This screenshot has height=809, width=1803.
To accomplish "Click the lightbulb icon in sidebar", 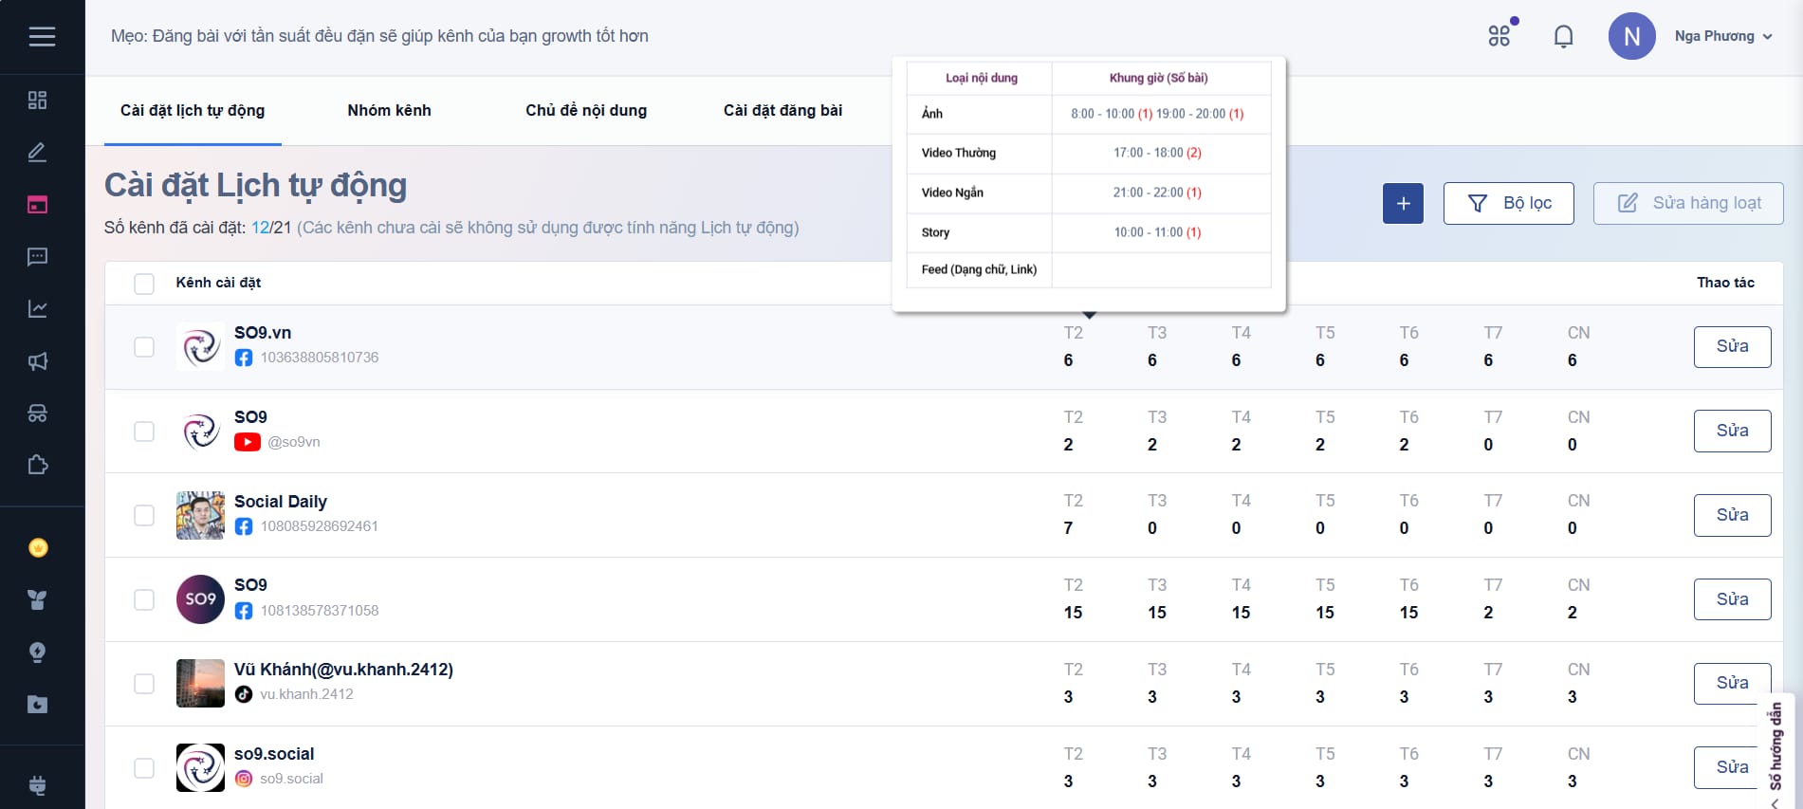I will (x=38, y=653).
